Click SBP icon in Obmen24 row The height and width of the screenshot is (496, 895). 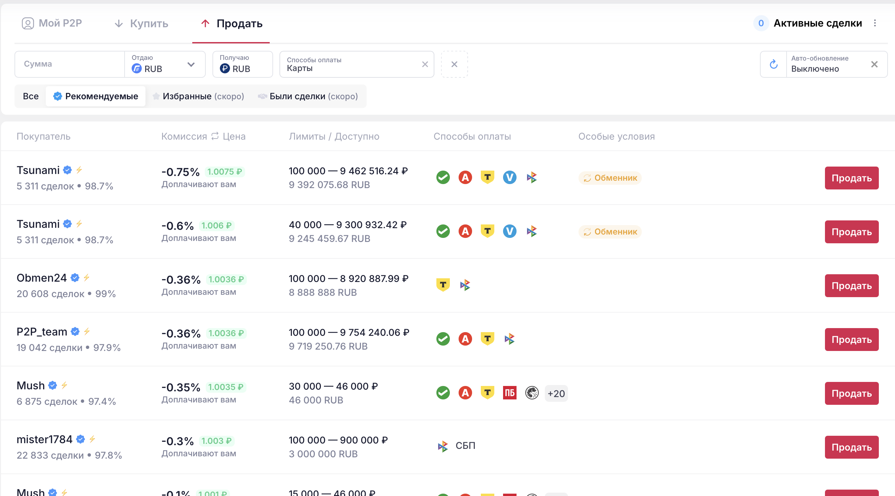(x=465, y=285)
